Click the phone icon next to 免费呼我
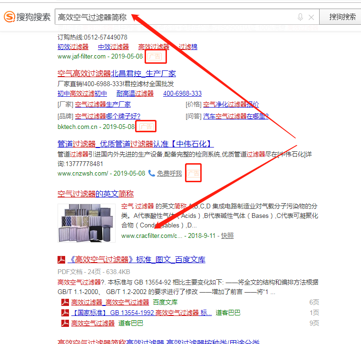This screenshot has width=361, height=344. pyautogui.click(x=152, y=173)
